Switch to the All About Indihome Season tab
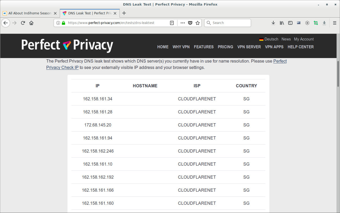 (30, 13)
